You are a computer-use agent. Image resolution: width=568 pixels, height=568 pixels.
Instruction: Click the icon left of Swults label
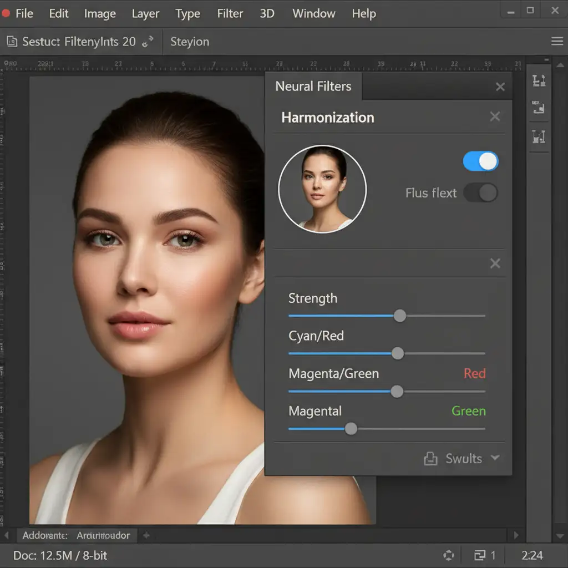(430, 459)
